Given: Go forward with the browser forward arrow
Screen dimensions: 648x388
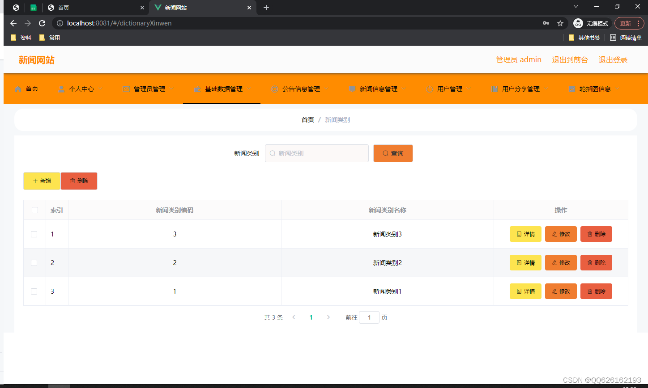Looking at the screenshot, I should click(28, 23).
